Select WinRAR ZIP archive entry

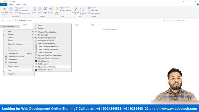point(53,70)
